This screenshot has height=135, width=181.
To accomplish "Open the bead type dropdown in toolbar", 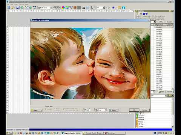I will (x=51, y=7).
